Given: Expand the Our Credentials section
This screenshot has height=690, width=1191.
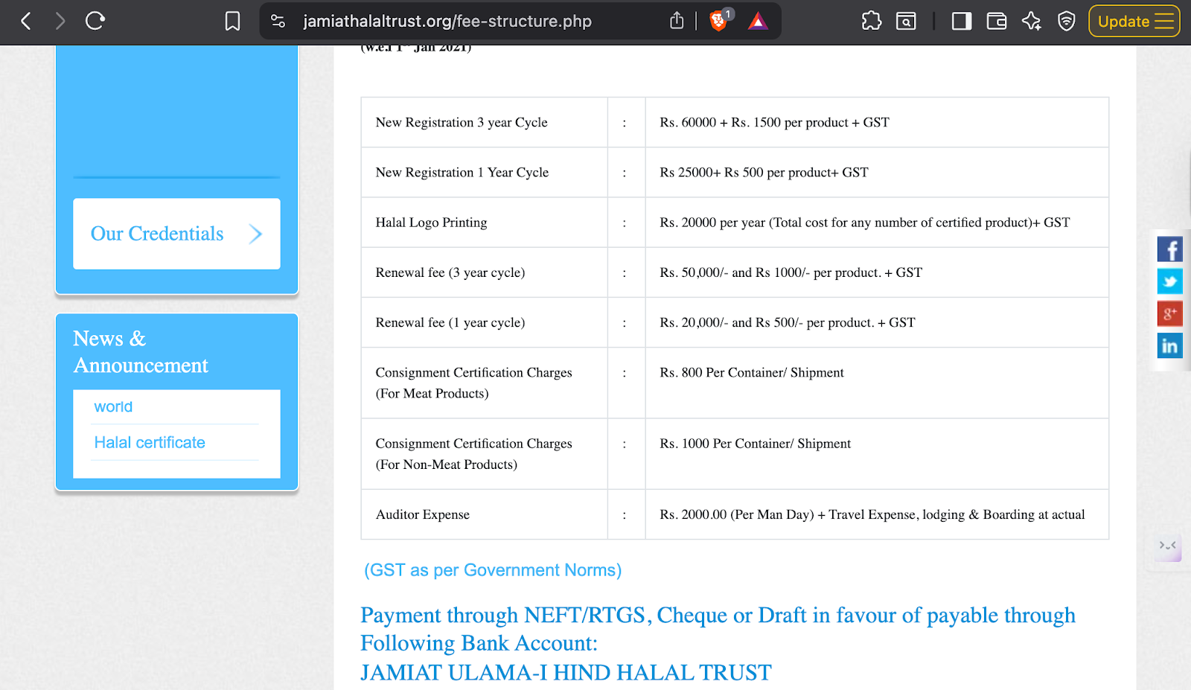Looking at the screenshot, I should 176,234.
